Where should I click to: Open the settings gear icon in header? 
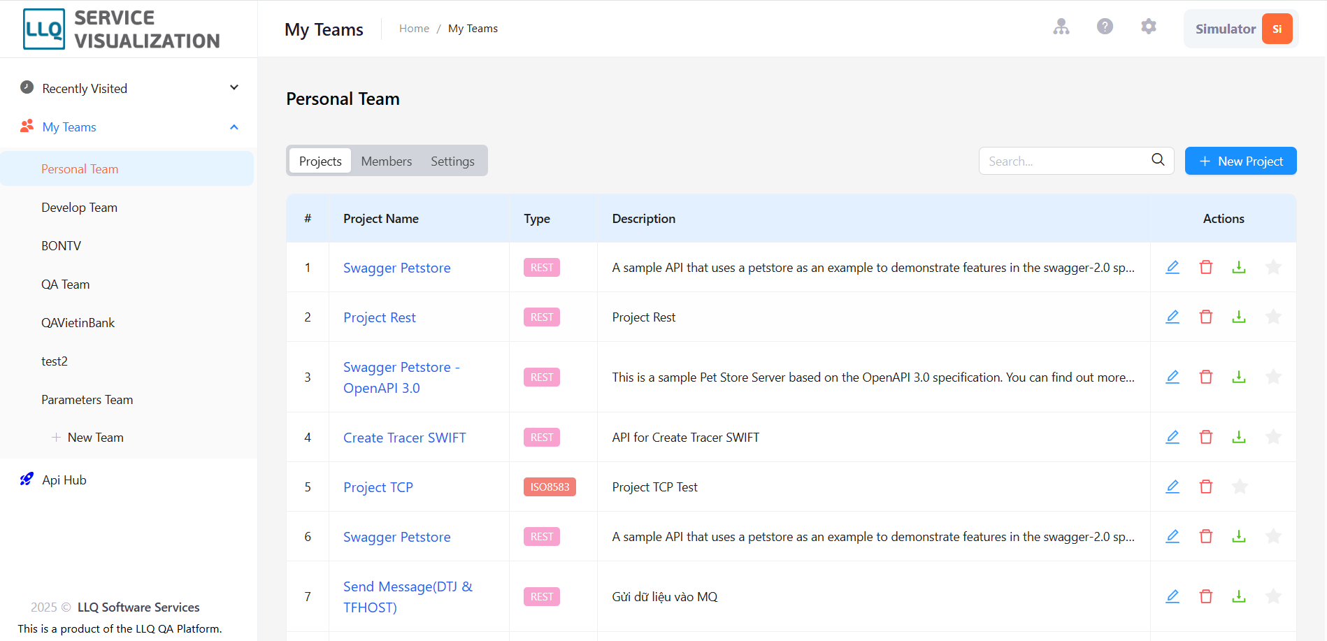click(1149, 27)
